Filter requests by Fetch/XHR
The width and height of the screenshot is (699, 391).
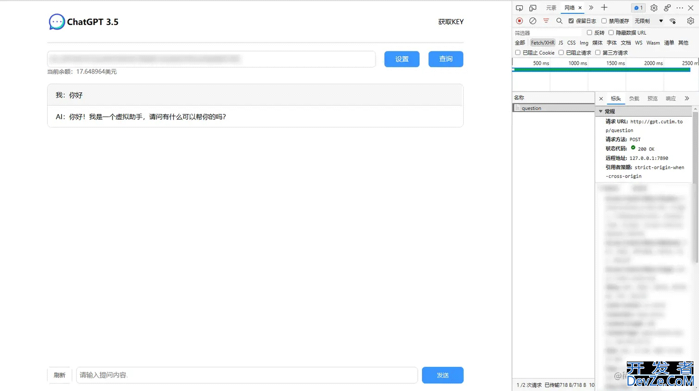click(x=542, y=43)
